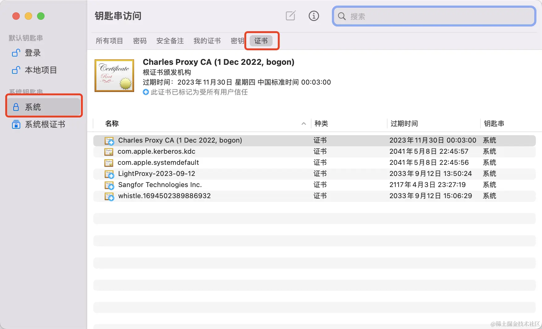Switch to the 密码 tab
Screen dimensions: 542x329
click(140, 41)
